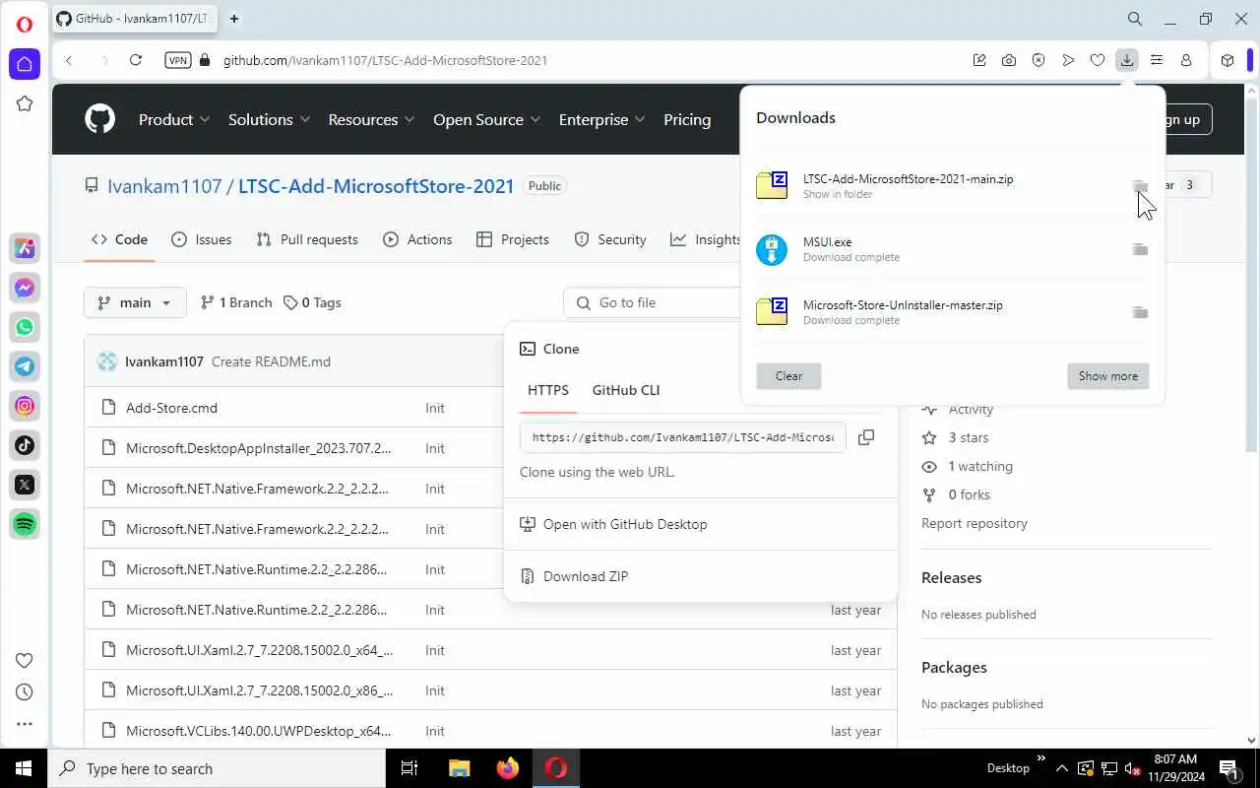Viewport: 1260px width, 788px height.
Task: Switch to the Pull requests tab
Action: [307, 239]
